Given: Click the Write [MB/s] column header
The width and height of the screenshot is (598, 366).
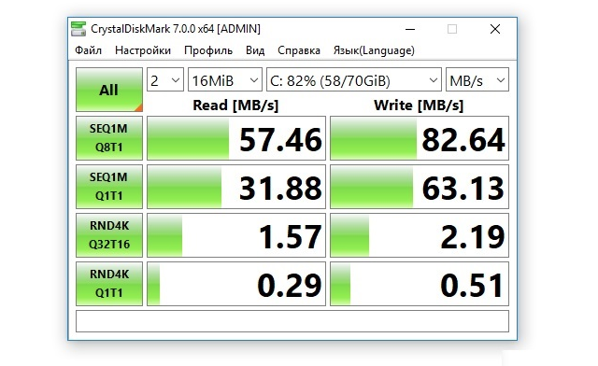Looking at the screenshot, I should pyautogui.click(x=419, y=106).
